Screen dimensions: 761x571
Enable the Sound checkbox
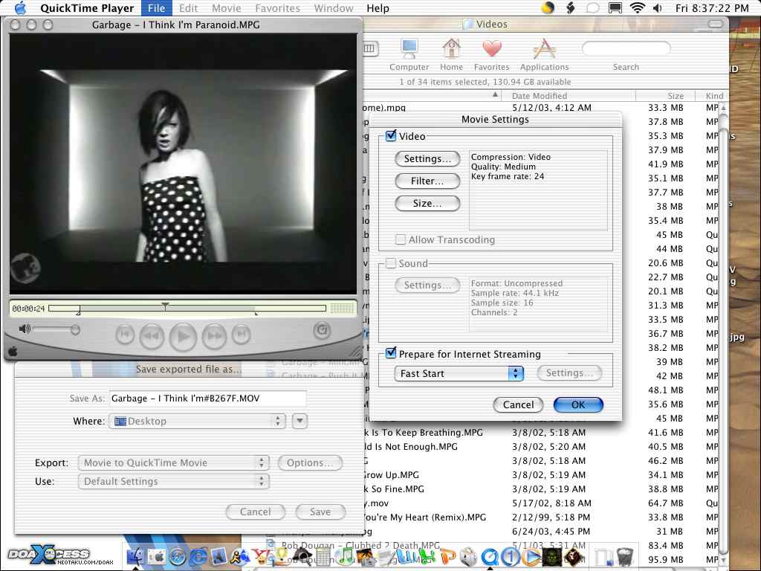[x=391, y=263]
